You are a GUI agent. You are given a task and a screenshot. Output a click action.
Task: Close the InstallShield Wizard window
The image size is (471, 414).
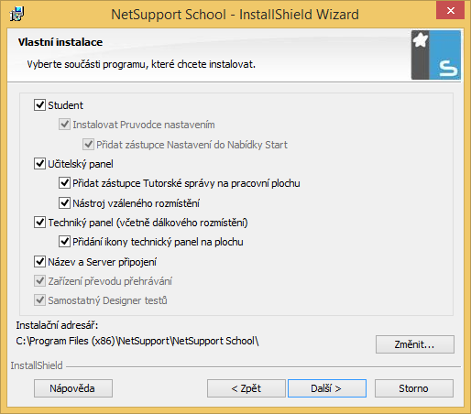coord(450,11)
